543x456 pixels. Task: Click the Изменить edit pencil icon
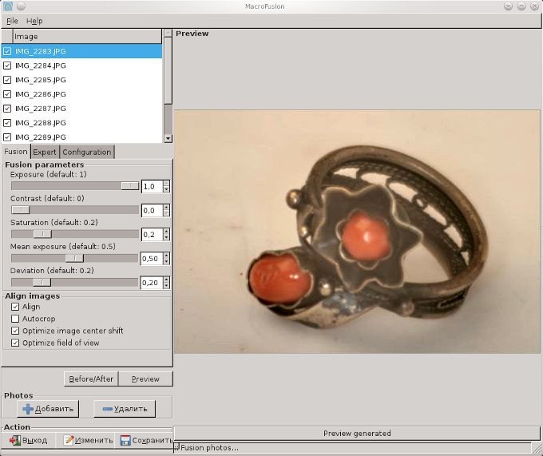tap(69, 440)
